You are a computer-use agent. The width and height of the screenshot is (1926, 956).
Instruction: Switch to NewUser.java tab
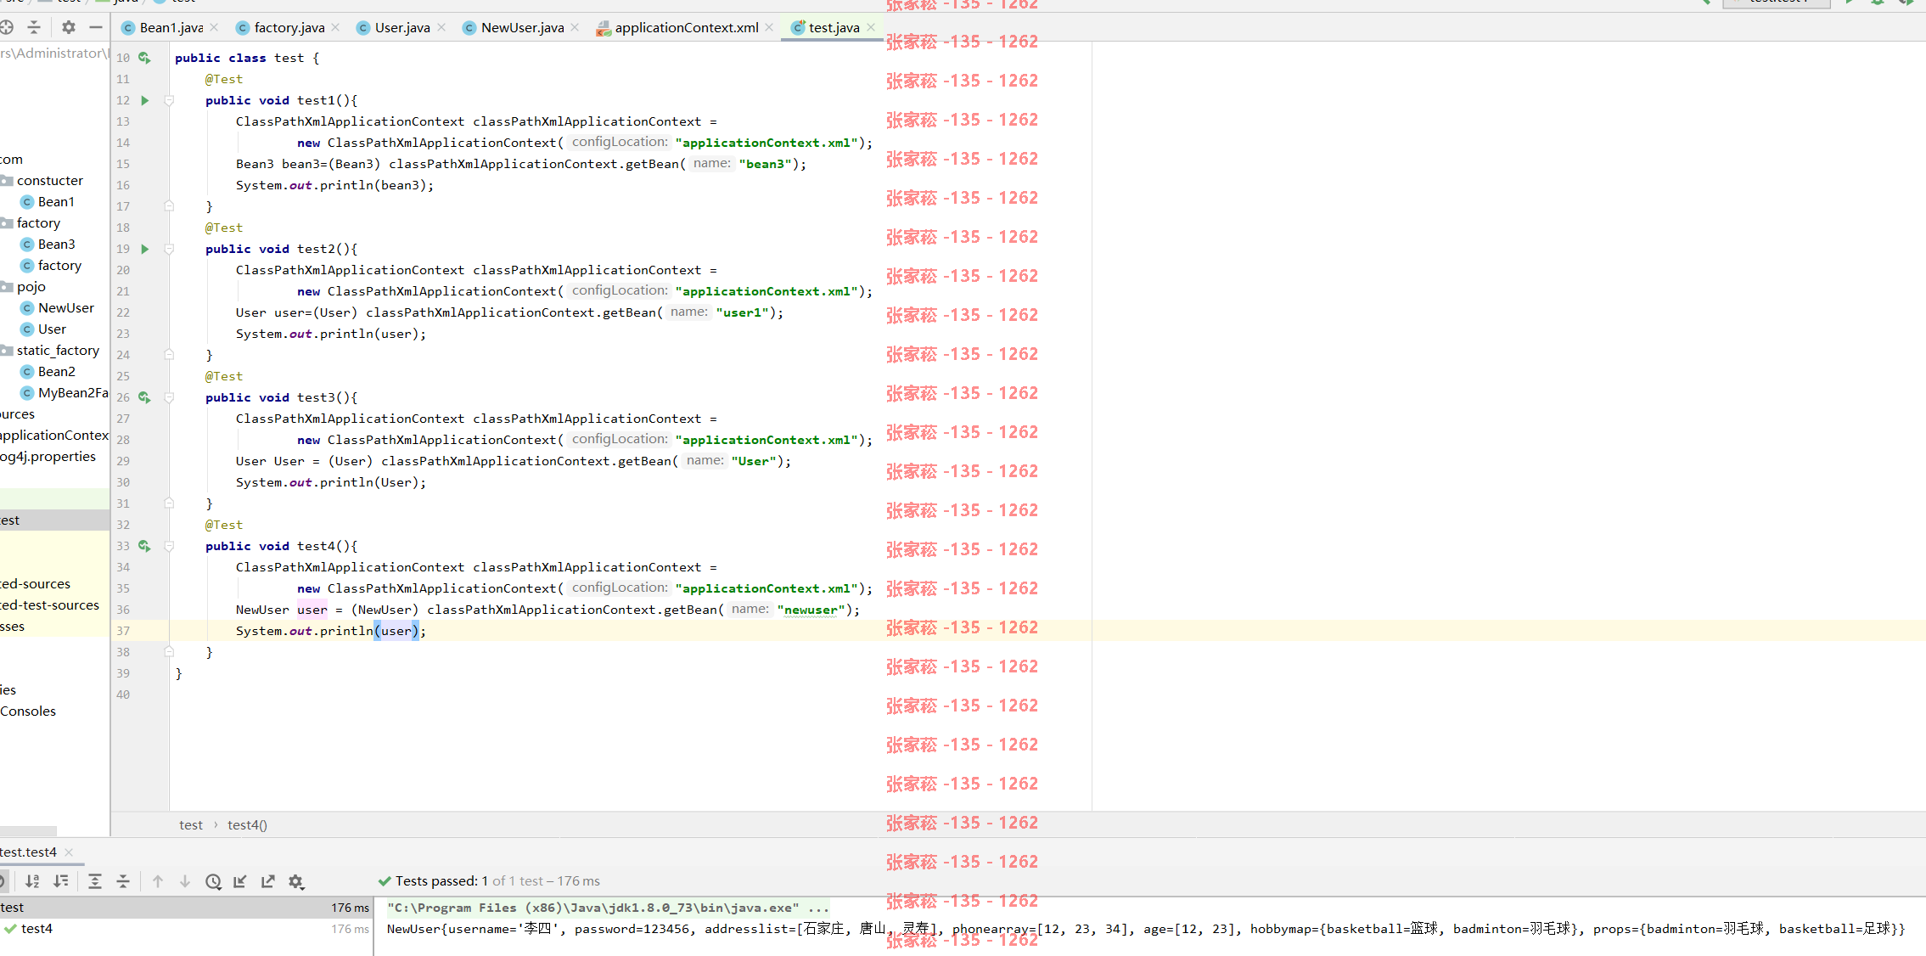tap(522, 27)
